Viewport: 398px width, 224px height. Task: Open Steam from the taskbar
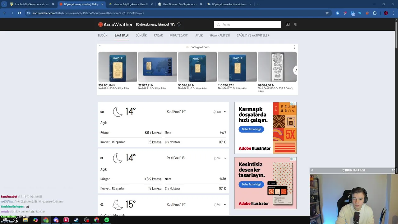(76, 220)
